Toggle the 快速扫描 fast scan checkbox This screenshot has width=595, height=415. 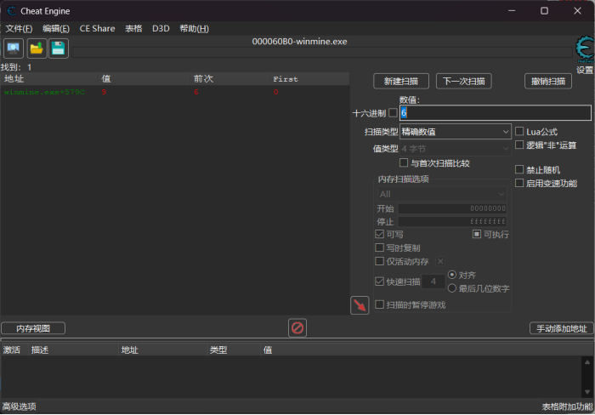[x=379, y=281]
